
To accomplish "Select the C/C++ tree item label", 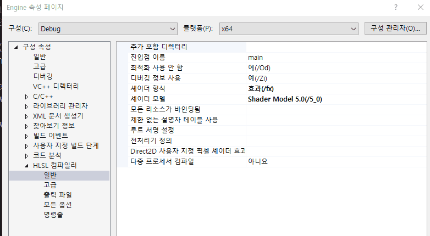I will pos(43,97).
